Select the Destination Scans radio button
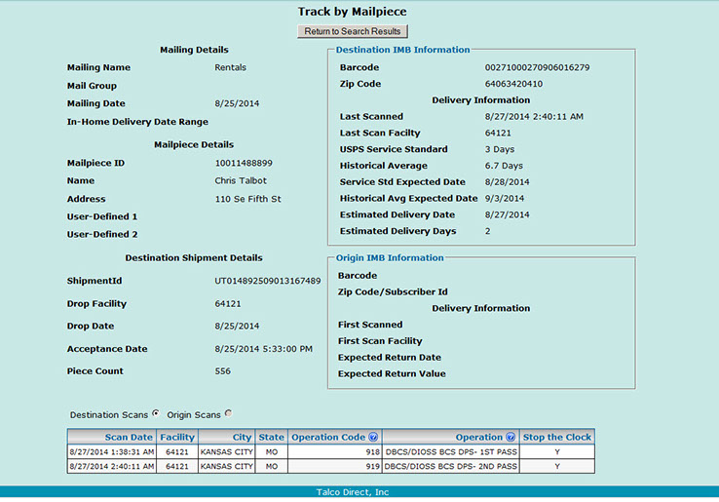 pyautogui.click(x=156, y=413)
